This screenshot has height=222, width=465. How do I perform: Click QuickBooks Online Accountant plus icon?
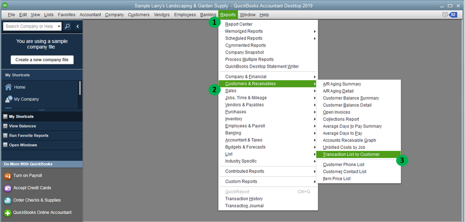(8, 213)
